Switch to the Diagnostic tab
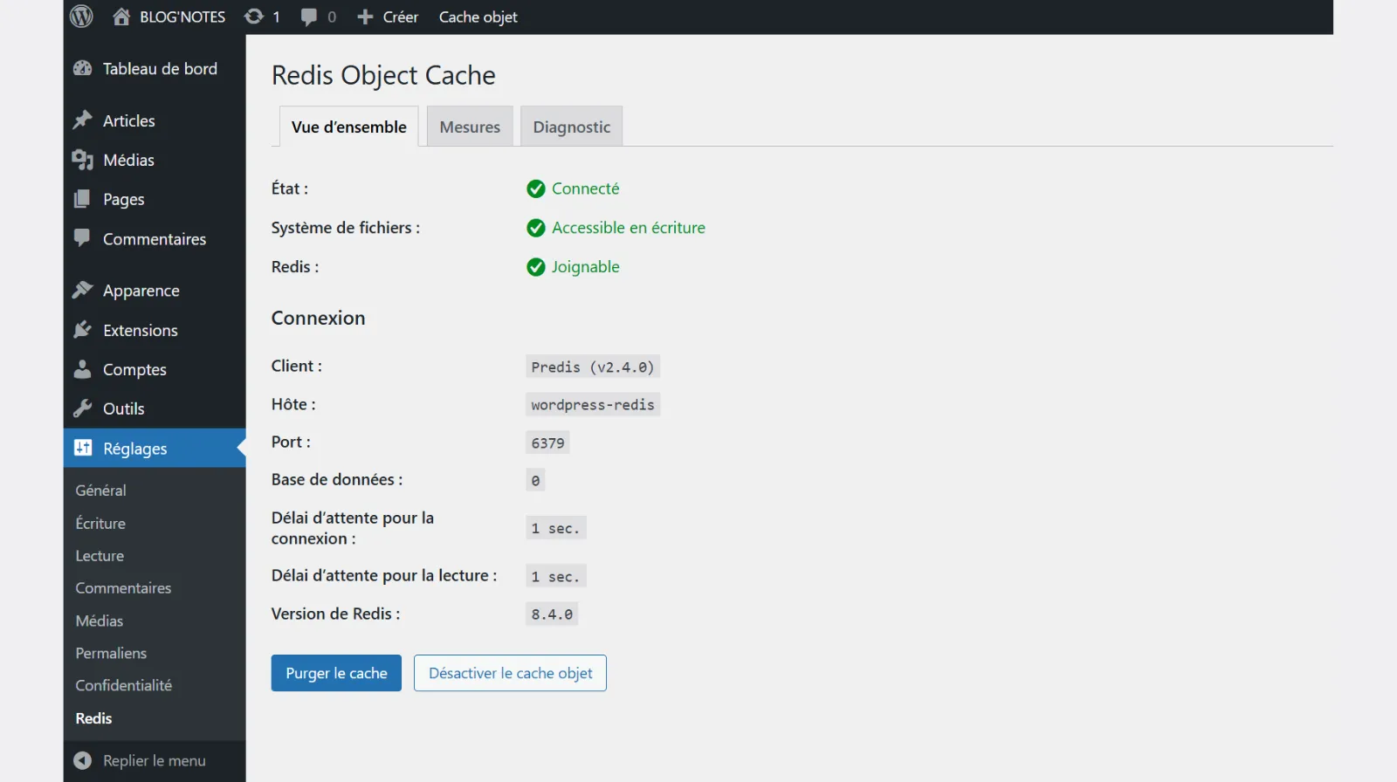1397x782 pixels. click(x=571, y=127)
